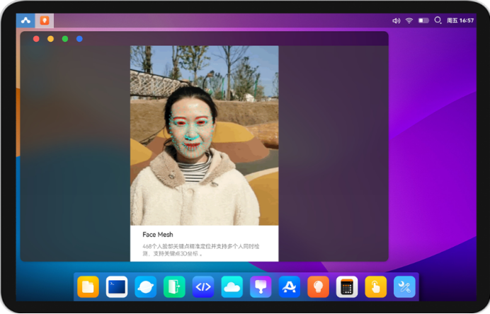Open the cloud app in the dock

click(232, 286)
